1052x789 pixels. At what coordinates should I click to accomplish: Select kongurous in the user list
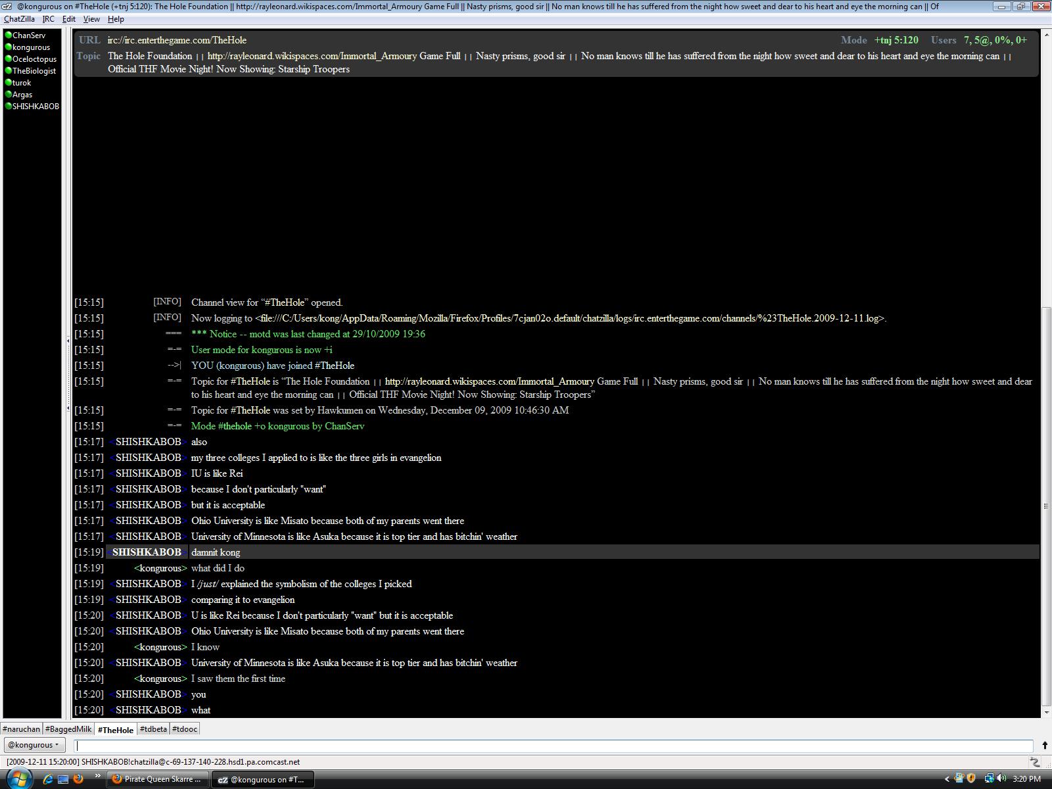pyautogui.click(x=32, y=47)
